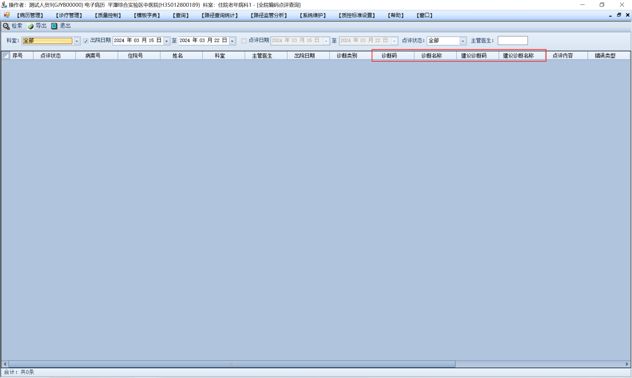Open the 【路径查询统计】 menu
Viewport: 632px width, 378px height.
coord(220,15)
